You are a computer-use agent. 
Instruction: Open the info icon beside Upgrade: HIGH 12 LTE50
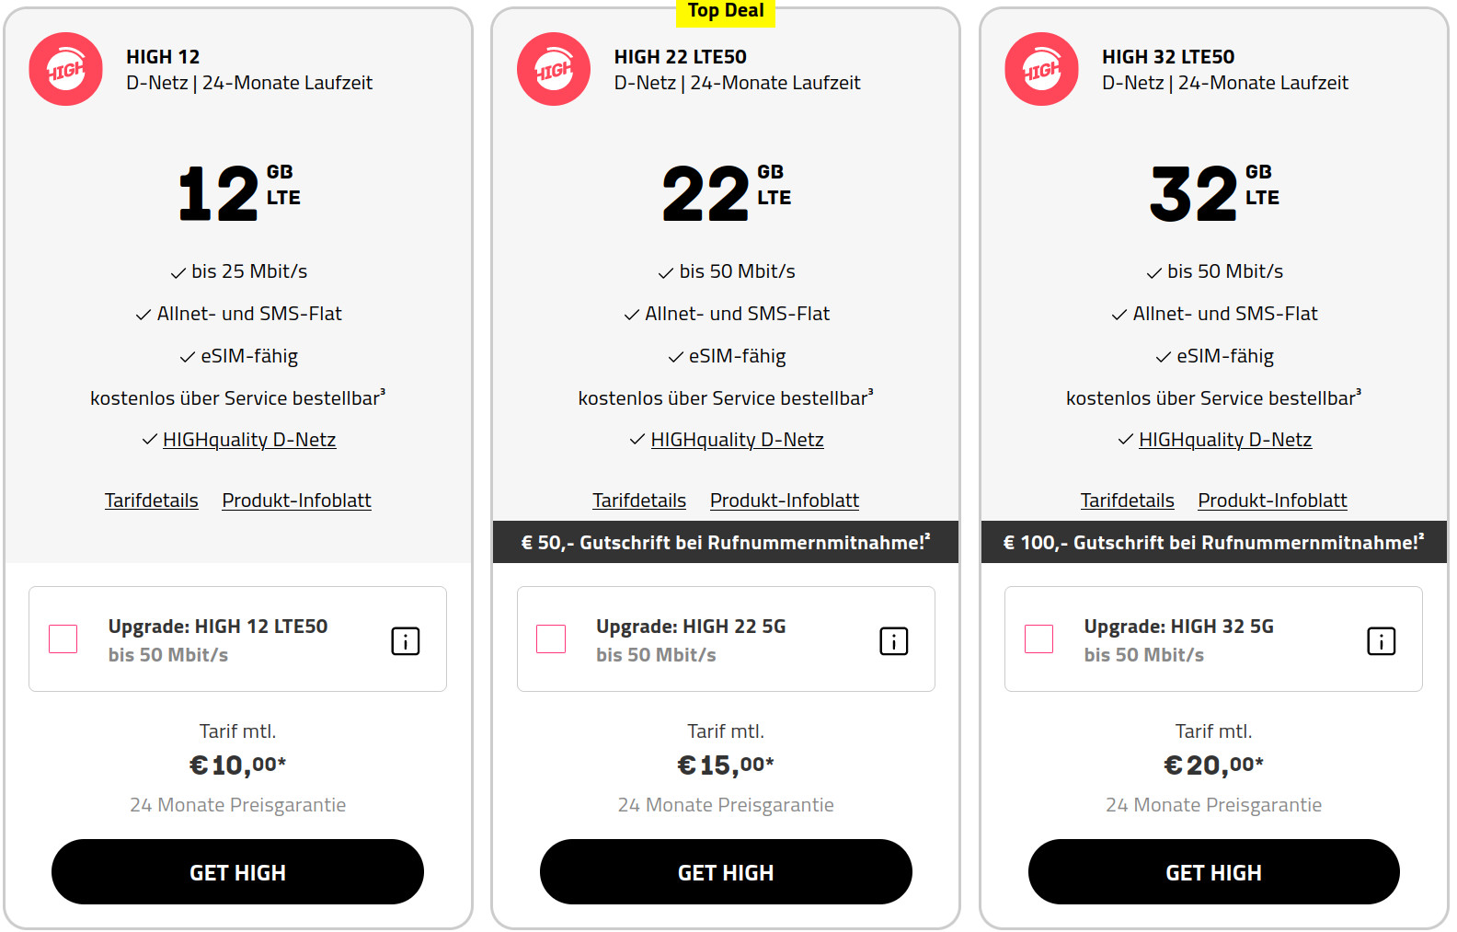405,641
